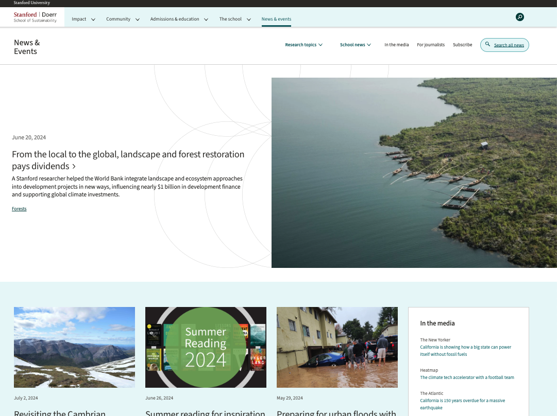The width and height of the screenshot is (557, 416).
Task: Open the Admissions & education dropdown
Action: [179, 19]
